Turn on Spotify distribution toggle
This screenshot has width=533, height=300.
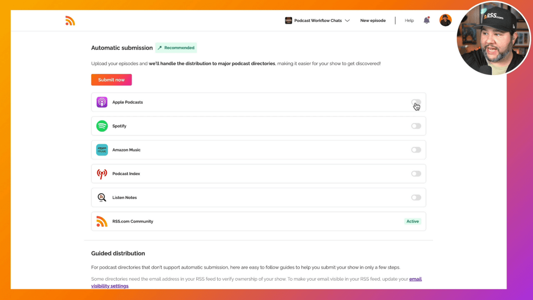[x=416, y=126]
